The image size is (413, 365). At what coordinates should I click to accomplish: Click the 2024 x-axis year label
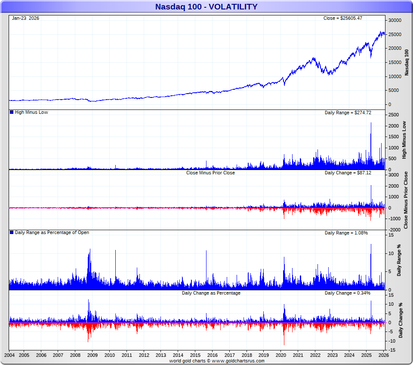(349, 355)
